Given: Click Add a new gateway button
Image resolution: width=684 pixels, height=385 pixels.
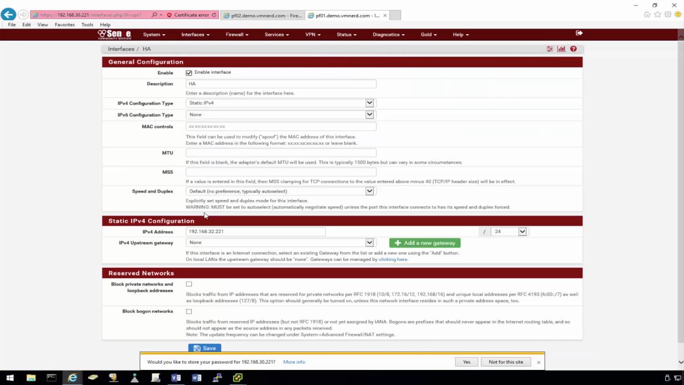Looking at the screenshot, I should coord(425,243).
